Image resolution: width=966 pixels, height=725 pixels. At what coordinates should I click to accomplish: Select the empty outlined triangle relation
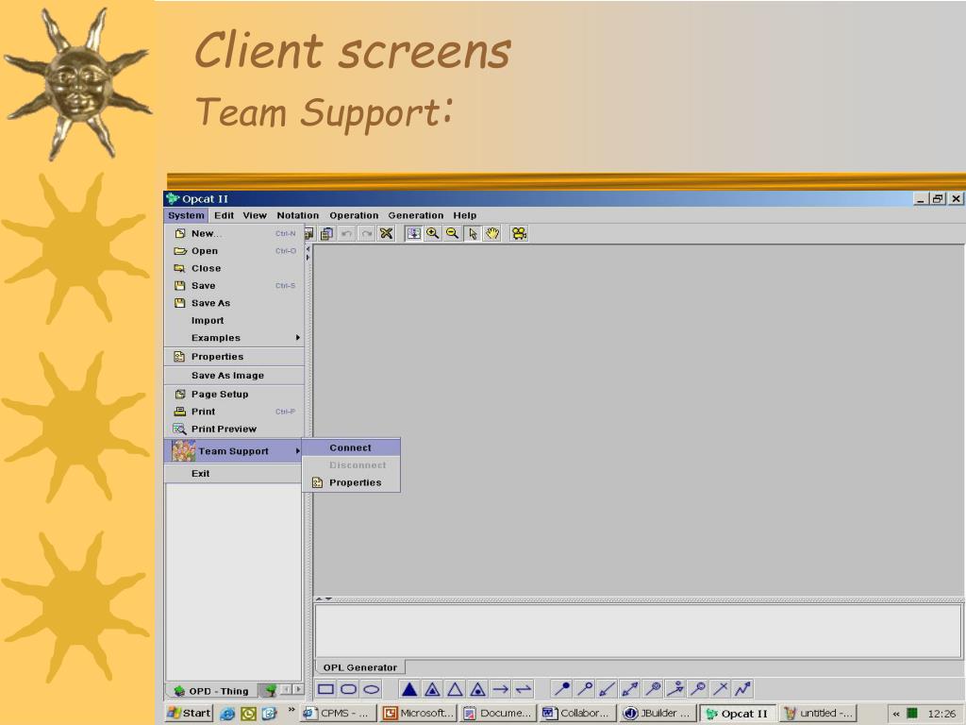(x=456, y=689)
